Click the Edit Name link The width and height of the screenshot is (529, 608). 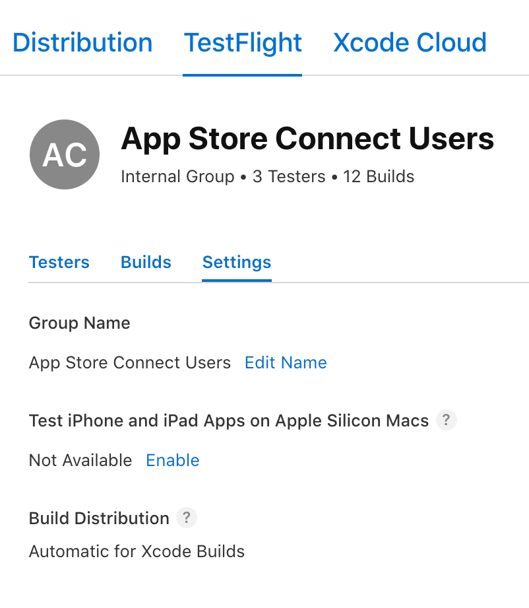pyautogui.click(x=286, y=363)
